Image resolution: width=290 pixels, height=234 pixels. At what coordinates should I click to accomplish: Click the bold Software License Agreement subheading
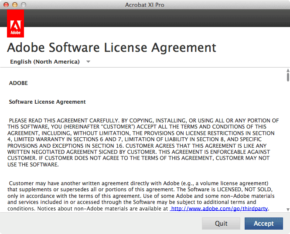tap(47, 102)
